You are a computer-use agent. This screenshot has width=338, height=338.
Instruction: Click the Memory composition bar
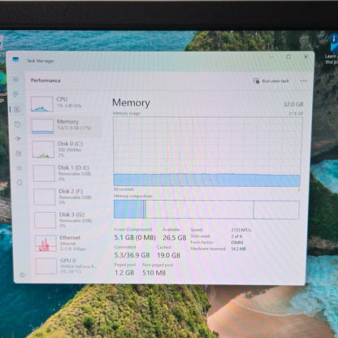[x=206, y=210]
